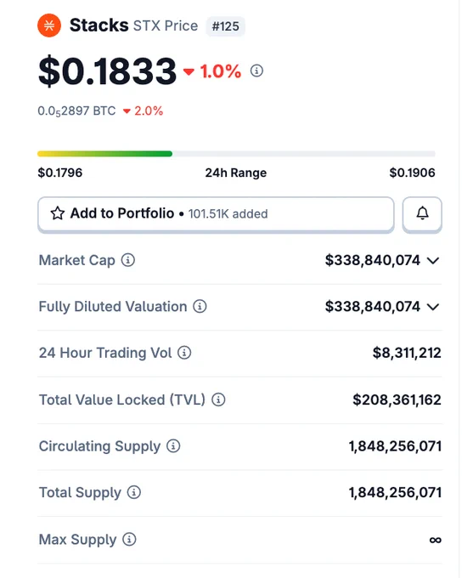Screen dimensions: 473x578
Task: Click the Add to Portfolio button
Action: [216, 214]
